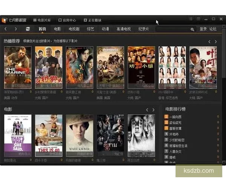This screenshot has height=181, width=226.
Task: Open 电影片库 movie library from title bar
Action: click(x=41, y=20)
